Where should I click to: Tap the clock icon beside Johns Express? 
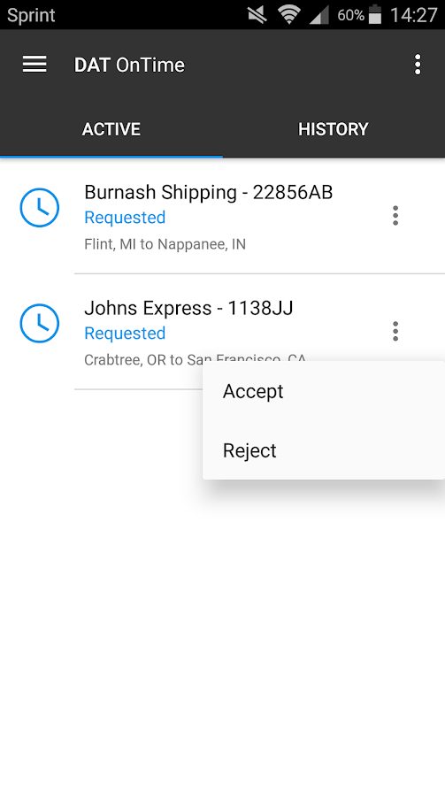[39, 323]
